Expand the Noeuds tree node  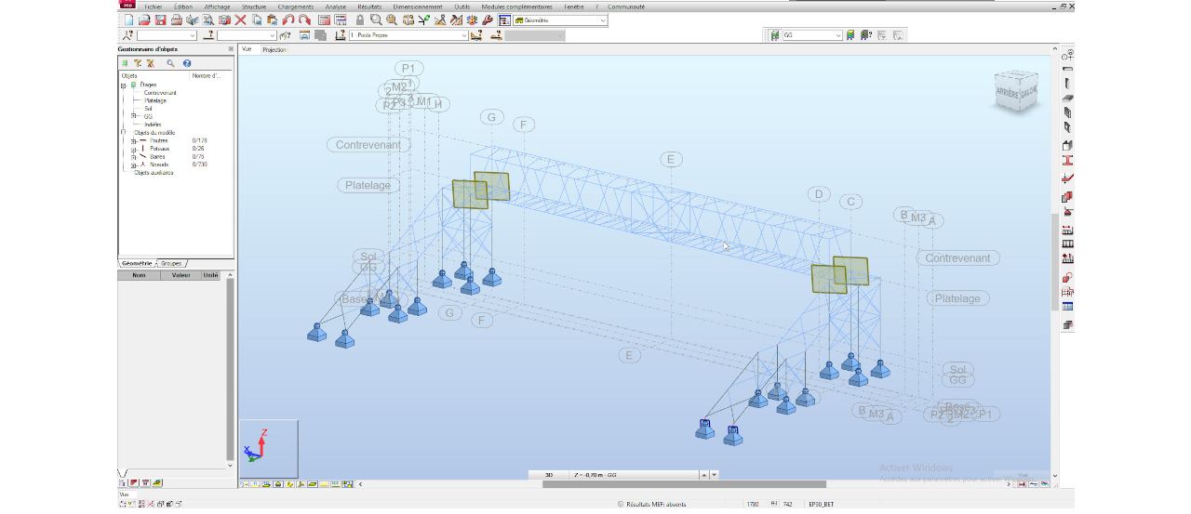tap(134, 165)
